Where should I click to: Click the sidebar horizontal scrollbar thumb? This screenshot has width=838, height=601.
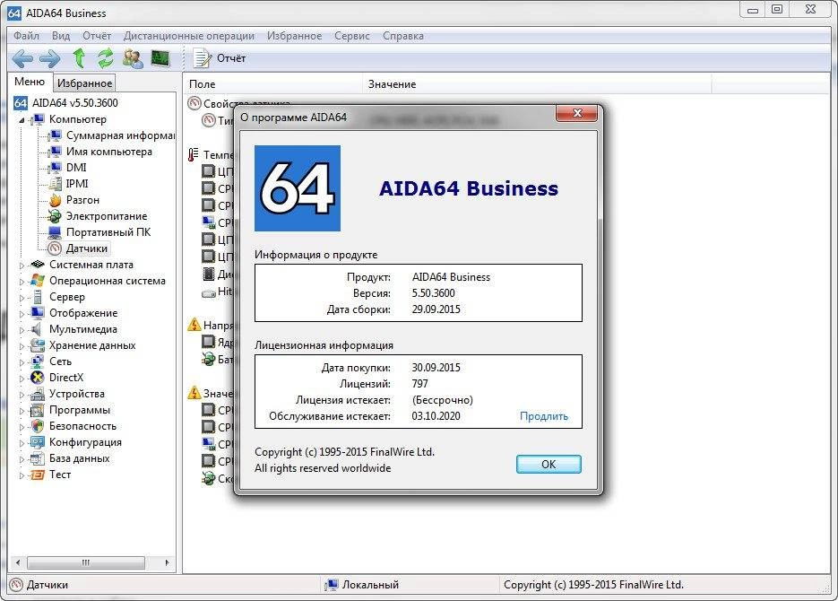click(x=86, y=562)
